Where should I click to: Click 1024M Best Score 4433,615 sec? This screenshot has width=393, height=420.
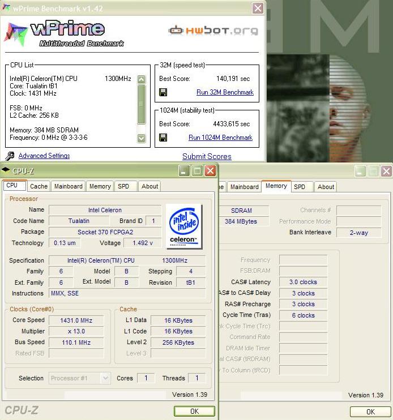coord(232,124)
